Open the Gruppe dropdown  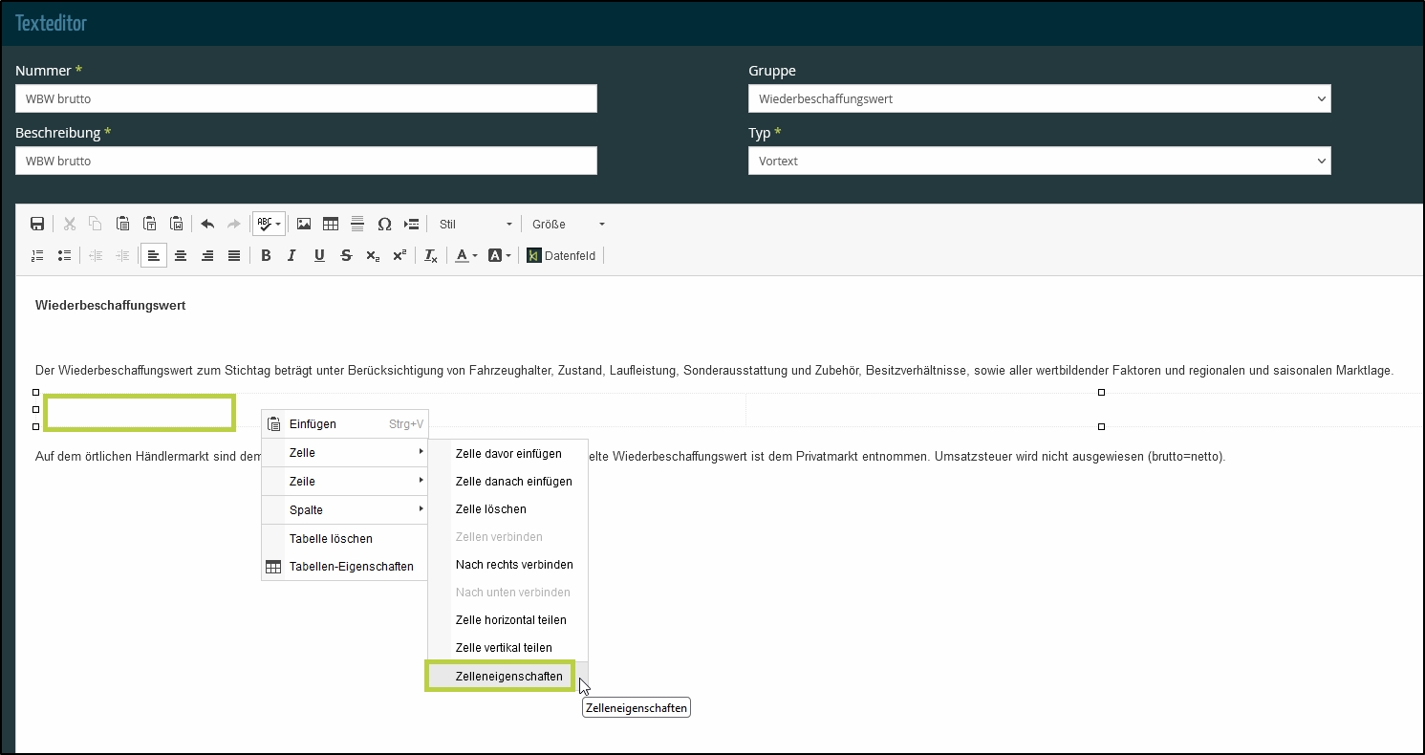[x=1039, y=98]
